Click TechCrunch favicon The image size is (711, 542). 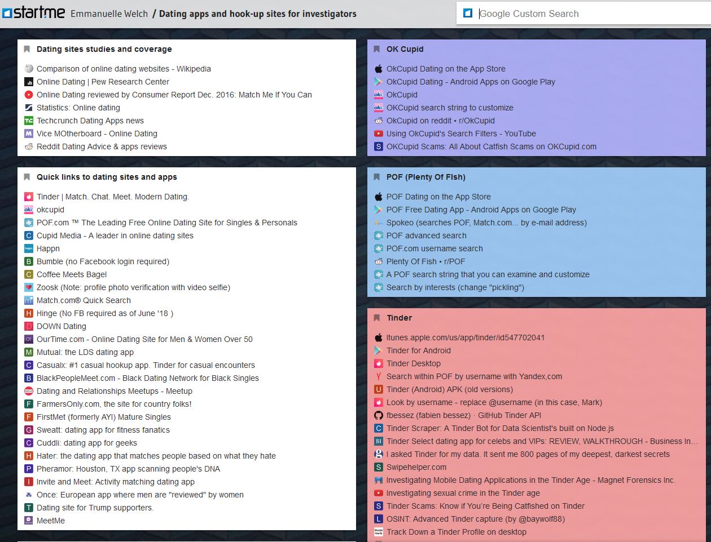click(x=29, y=121)
